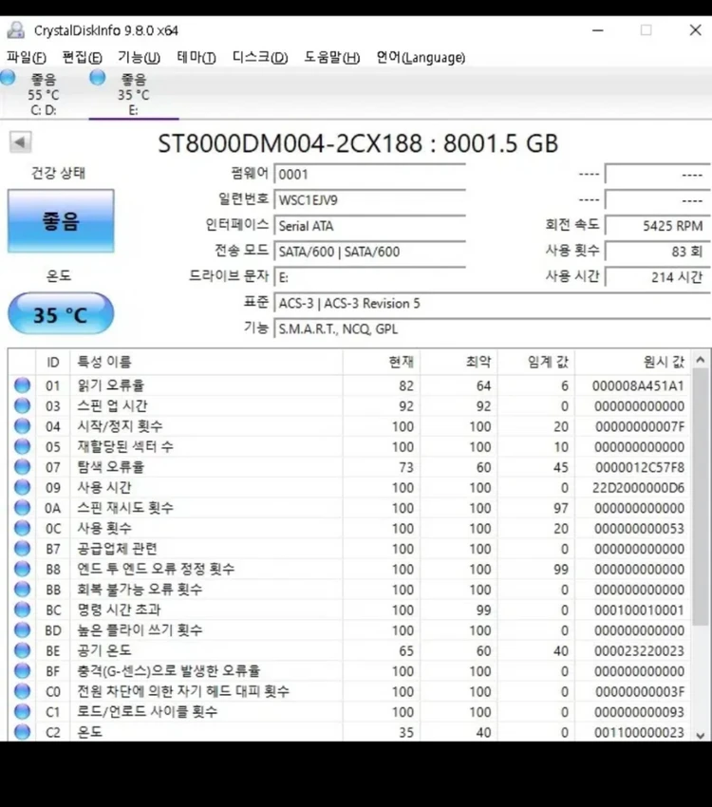Click the features field S.M.A.R.T., NCQ, GPL
Screen dimensions: 712x807
(493, 328)
